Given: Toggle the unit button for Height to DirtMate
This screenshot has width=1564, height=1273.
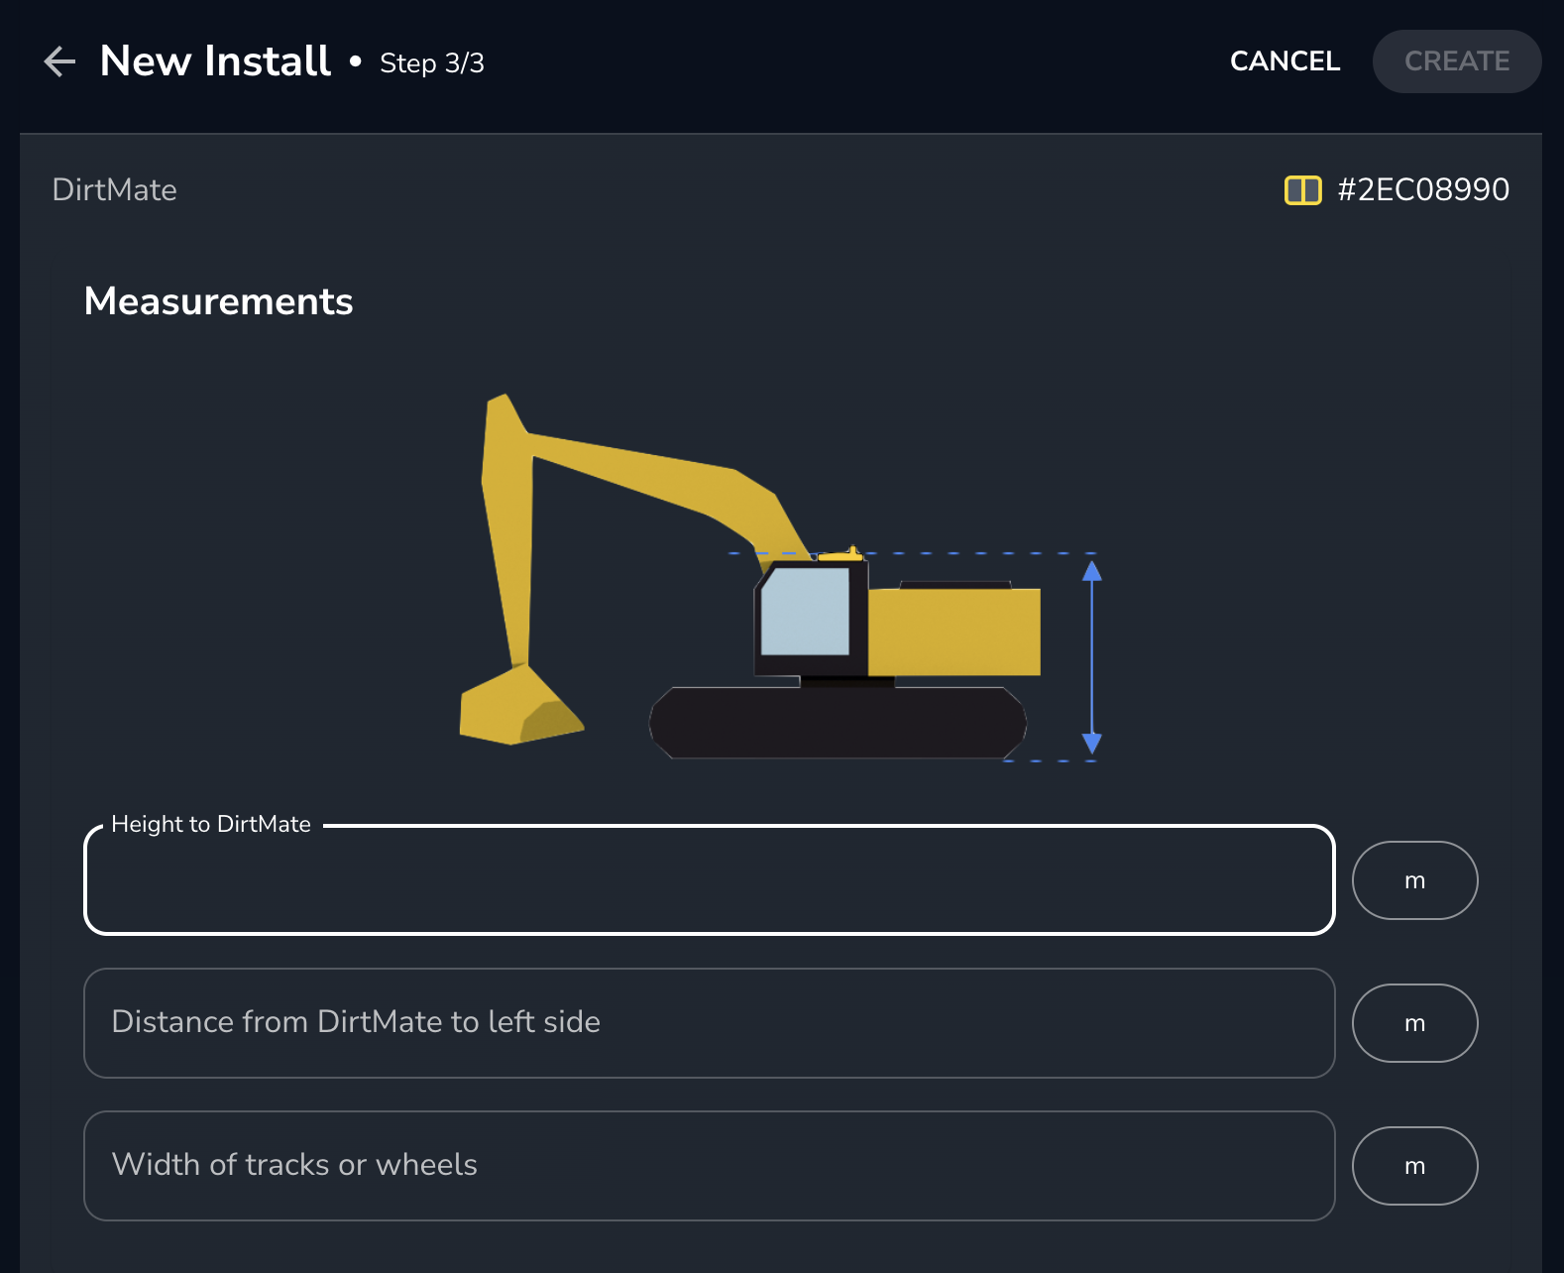Looking at the screenshot, I should pyautogui.click(x=1414, y=880).
